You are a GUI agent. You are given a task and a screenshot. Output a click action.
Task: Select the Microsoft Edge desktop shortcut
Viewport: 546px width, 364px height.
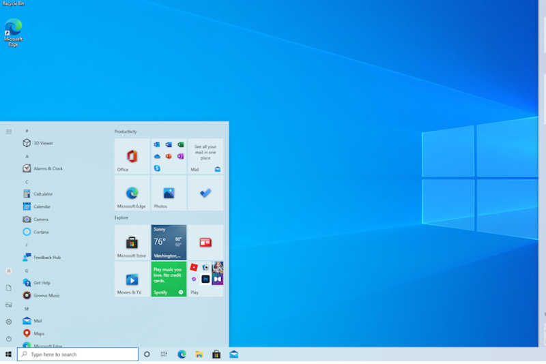13,32
